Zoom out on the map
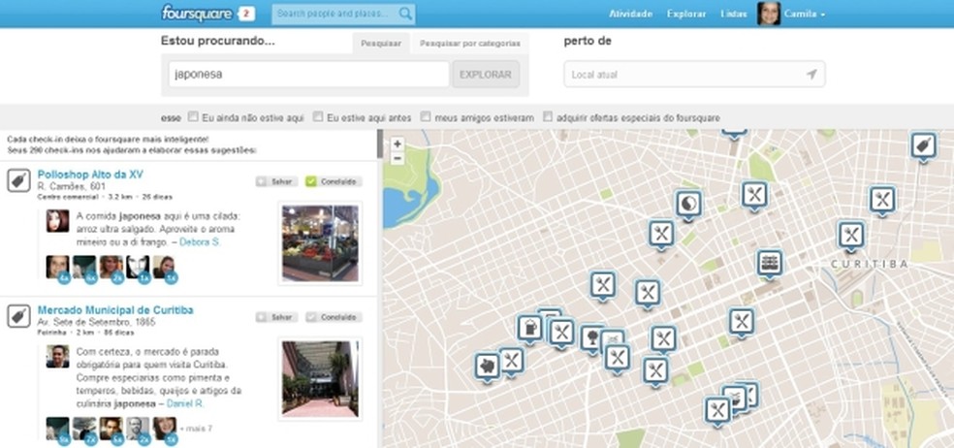This screenshot has height=448, width=954. pos(397,158)
